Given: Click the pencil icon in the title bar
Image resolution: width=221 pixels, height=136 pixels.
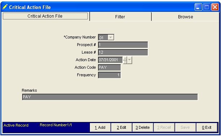Looking at the screenshot, I should [5, 6].
